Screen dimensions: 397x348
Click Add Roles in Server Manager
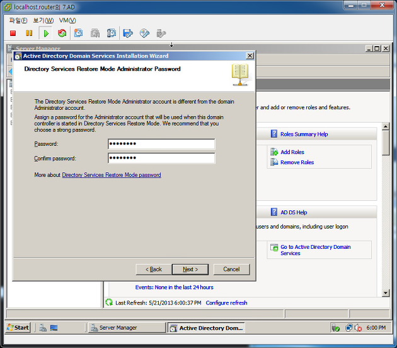tap(292, 152)
